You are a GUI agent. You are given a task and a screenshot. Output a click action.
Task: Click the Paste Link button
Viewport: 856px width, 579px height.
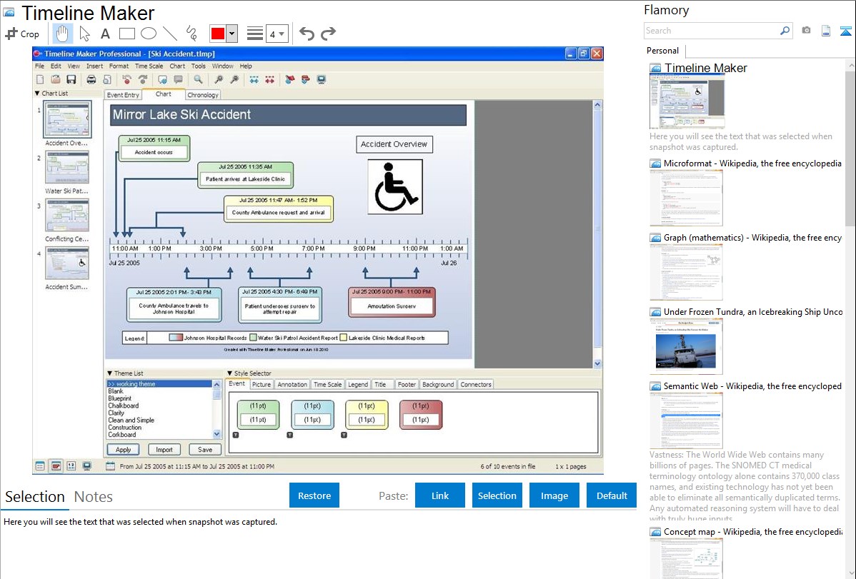[440, 495]
